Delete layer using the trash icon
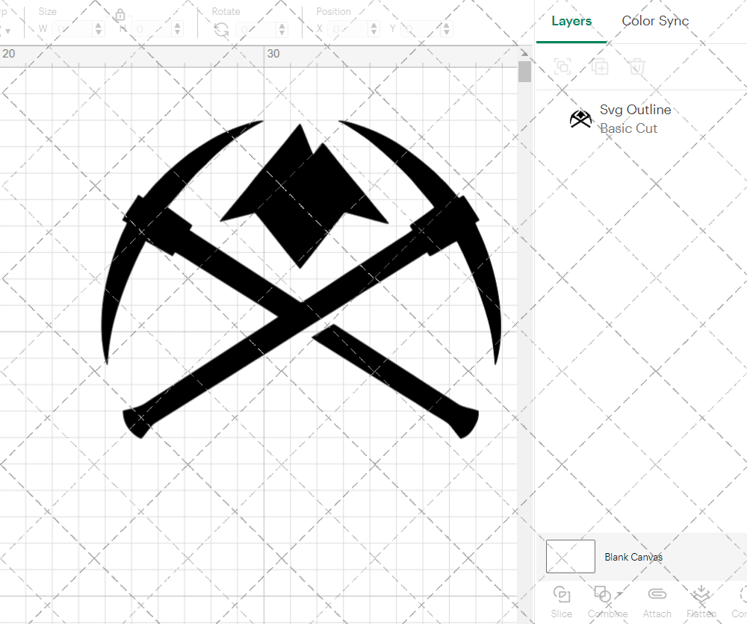 tap(636, 67)
